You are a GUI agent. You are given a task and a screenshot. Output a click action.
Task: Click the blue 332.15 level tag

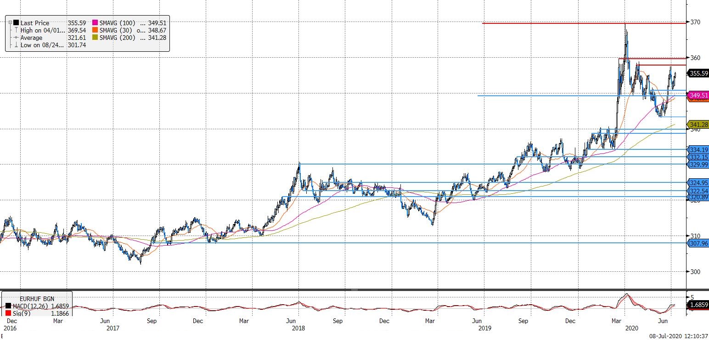[x=698, y=157]
